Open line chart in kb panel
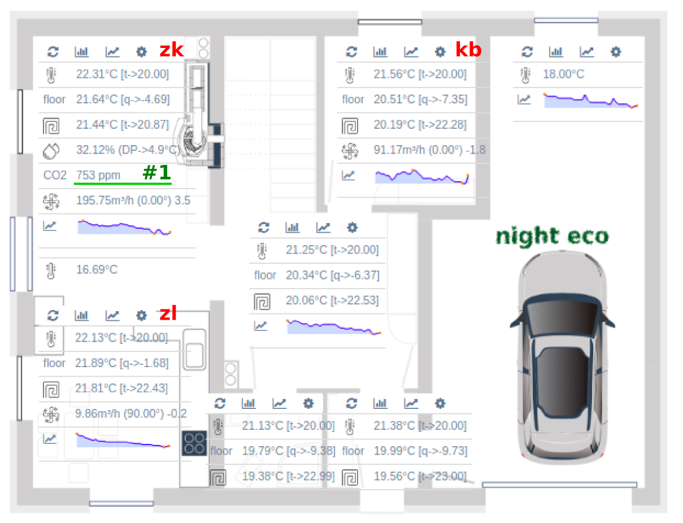This screenshot has height=523, width=683. tap(411, 52)
